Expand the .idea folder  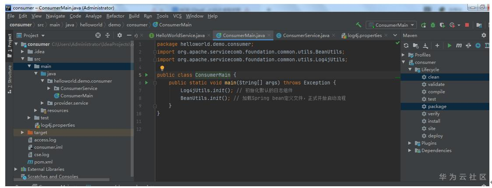23,52
